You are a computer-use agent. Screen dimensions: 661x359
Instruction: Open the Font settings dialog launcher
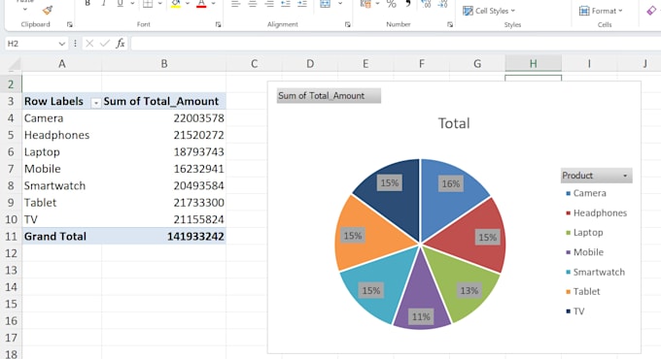tap(218, 25)
